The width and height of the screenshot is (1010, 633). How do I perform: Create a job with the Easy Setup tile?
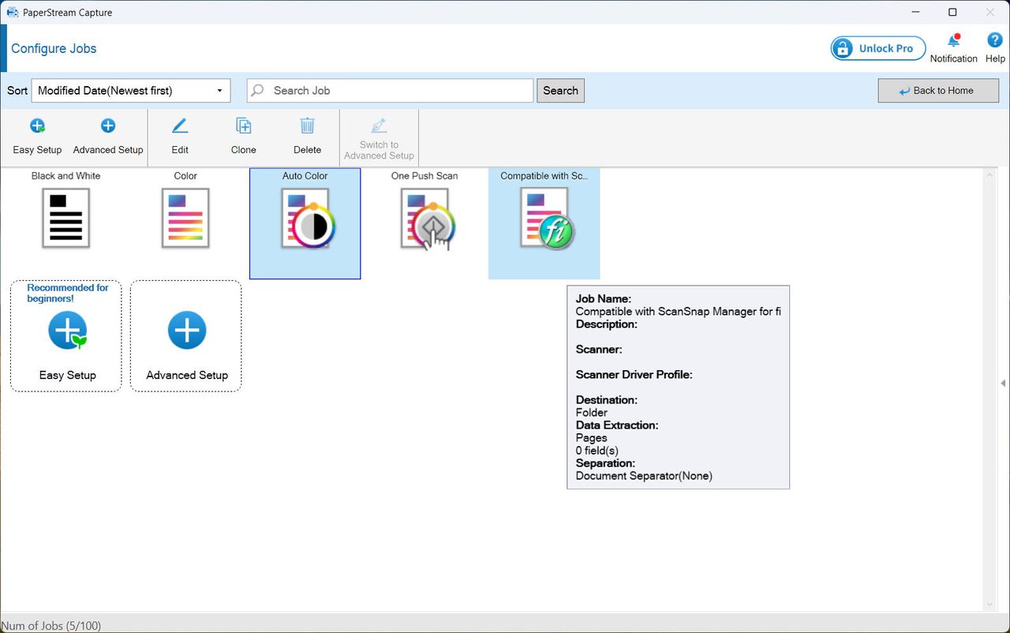(66, 336)
